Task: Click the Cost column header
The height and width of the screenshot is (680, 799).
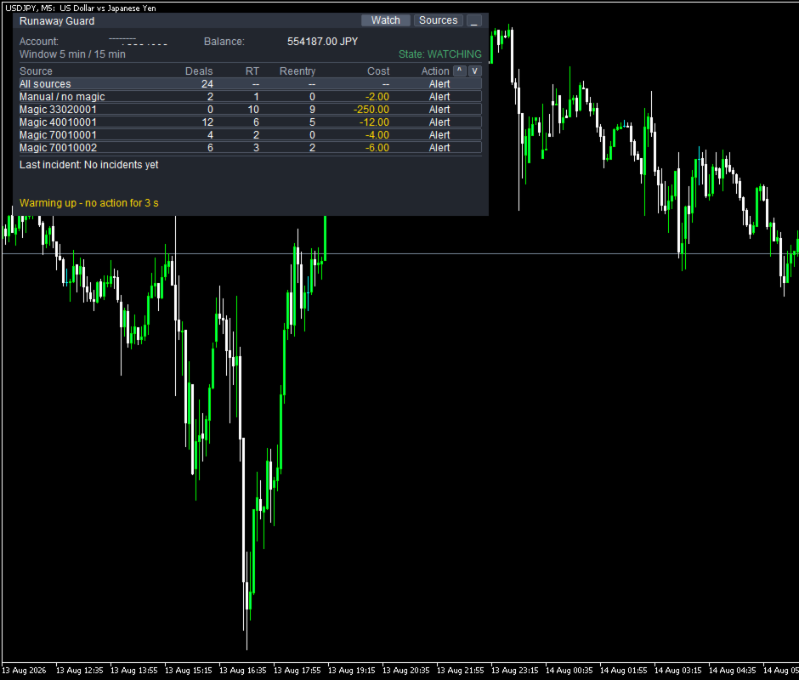Action: coord(378,71)
